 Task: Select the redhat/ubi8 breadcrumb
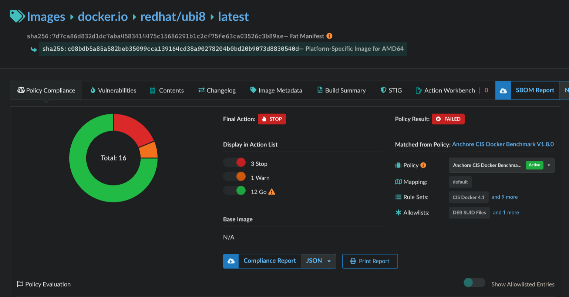click(173, 17)
